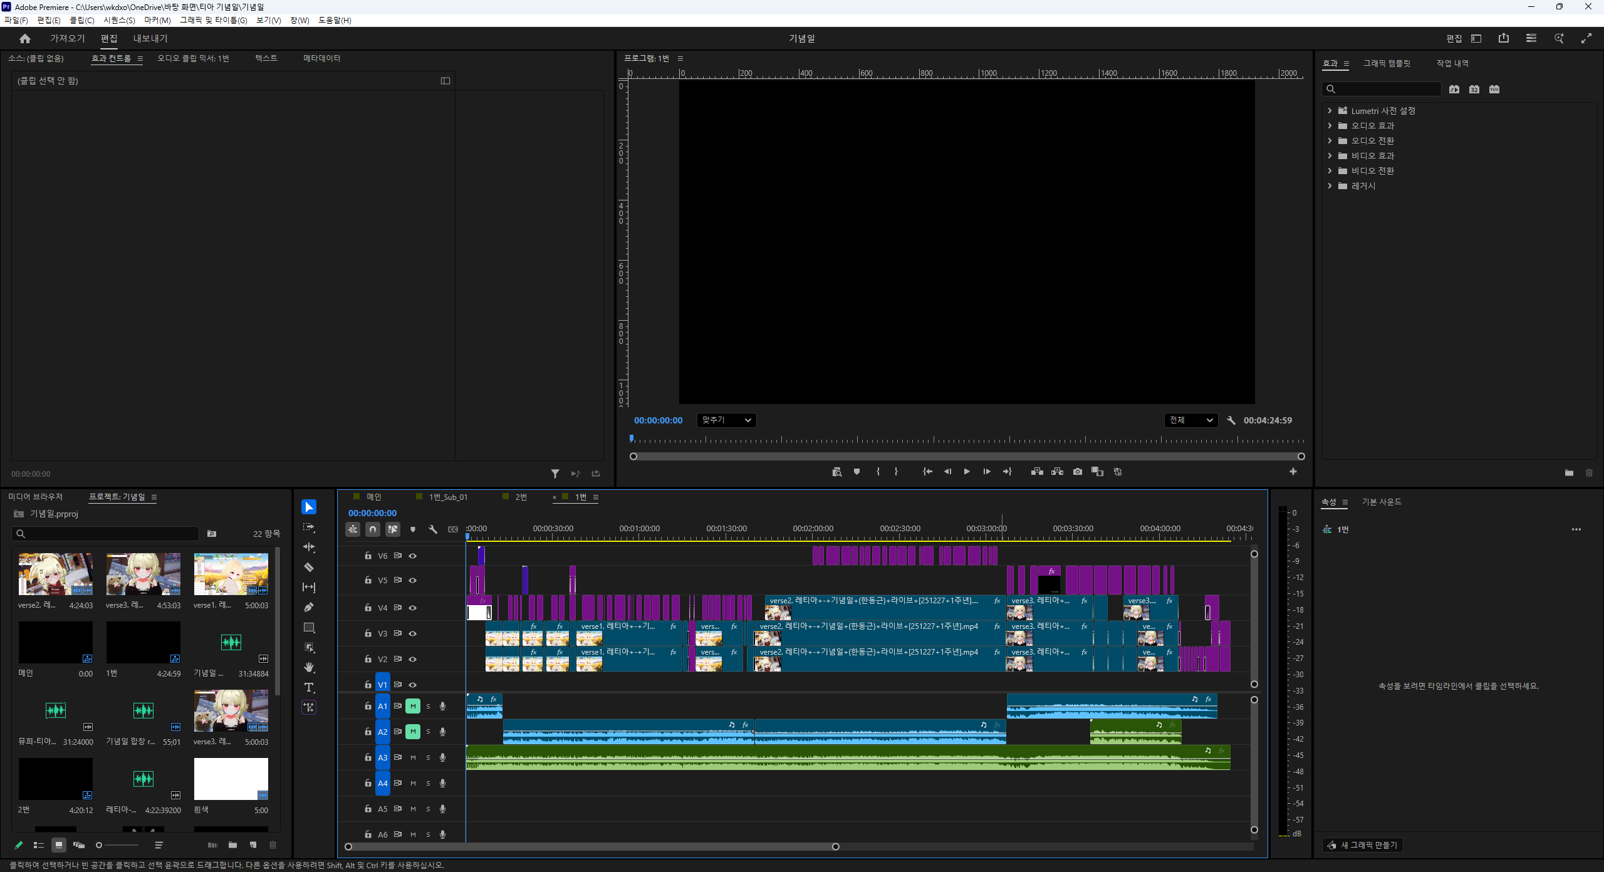
Task: Expand 비디오 효과 folder
Action: tap(1330, 156)
